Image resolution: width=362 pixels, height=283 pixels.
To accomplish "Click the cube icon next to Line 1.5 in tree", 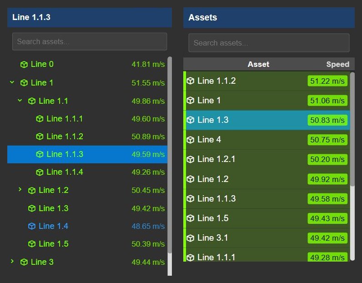I will coord(32,244).
